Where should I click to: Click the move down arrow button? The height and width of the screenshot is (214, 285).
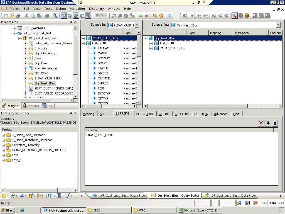click(268, 123)
